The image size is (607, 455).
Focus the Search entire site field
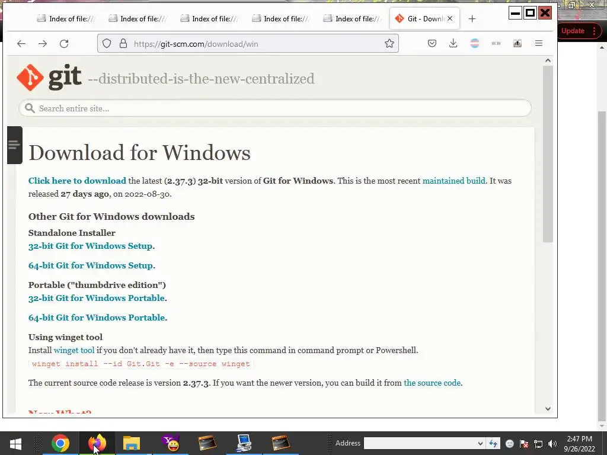(275, 108)
